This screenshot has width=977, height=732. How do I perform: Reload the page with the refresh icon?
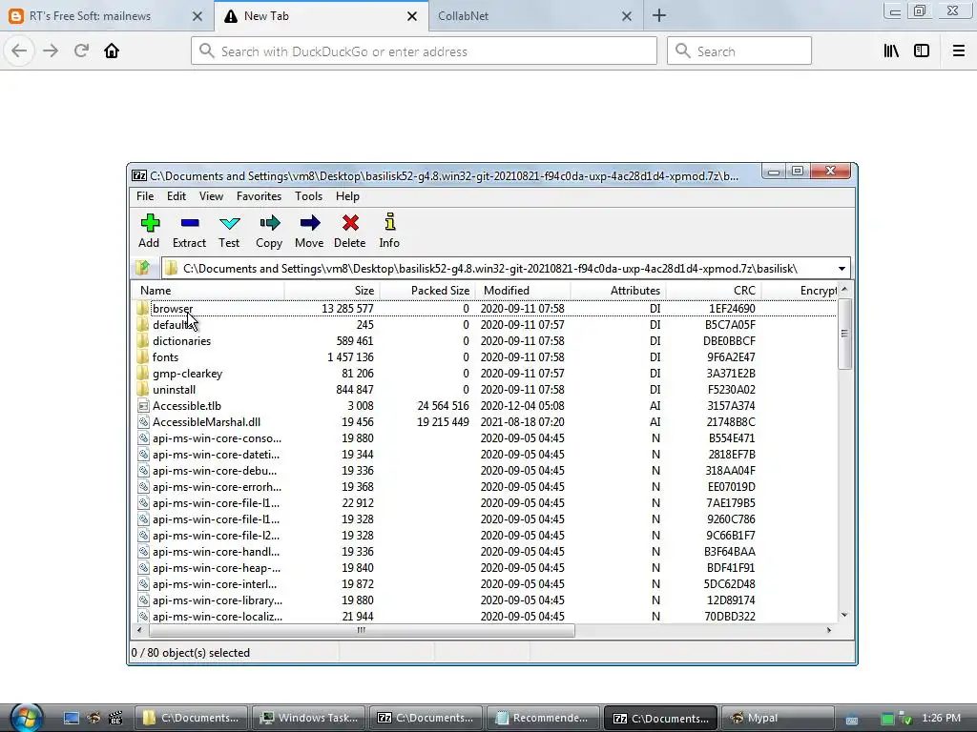point(81,51)
